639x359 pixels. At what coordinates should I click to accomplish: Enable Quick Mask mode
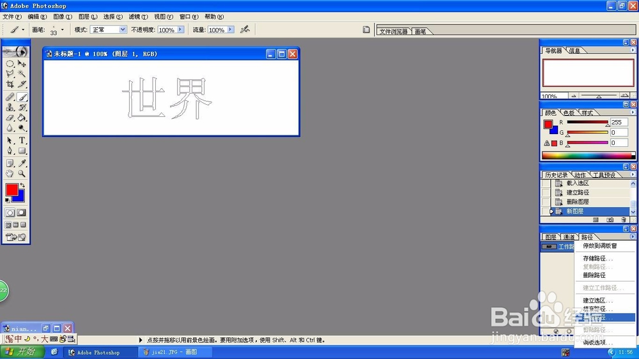pyautogui.click(x=22, y=213)
